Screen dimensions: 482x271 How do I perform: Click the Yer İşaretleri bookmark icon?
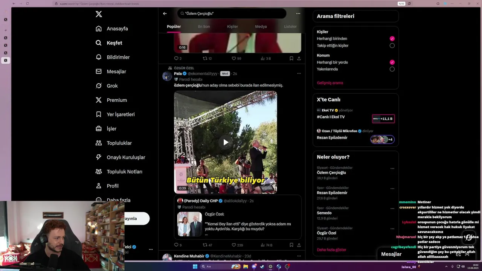coord(99,114)
